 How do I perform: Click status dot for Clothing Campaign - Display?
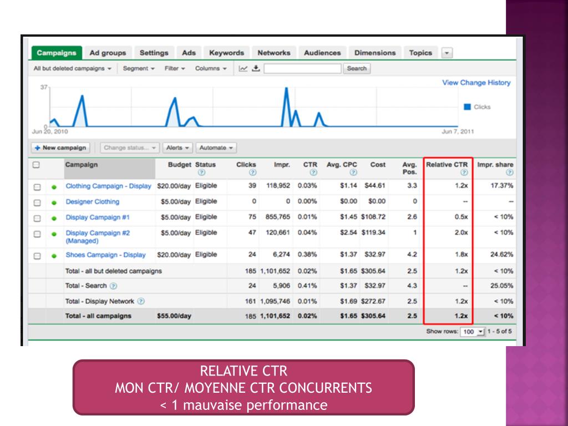pos(54,187)
